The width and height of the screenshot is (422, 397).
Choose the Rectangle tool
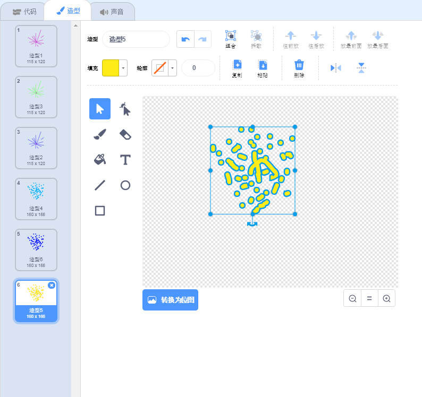[x=100, y=211]
